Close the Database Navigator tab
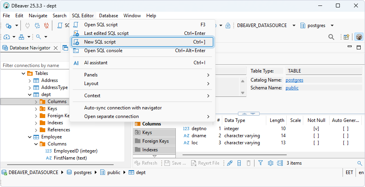Screen dimensions: 365x187 pyautogui.click(x=55, y=48)
